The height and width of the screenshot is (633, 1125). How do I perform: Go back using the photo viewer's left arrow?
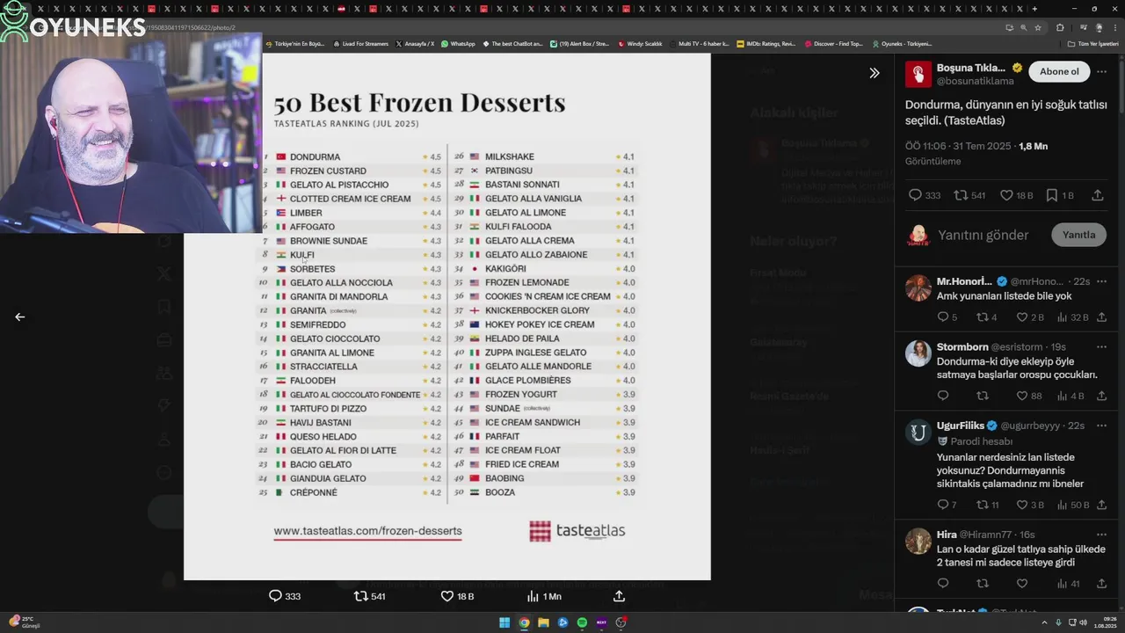coord(19,316)
